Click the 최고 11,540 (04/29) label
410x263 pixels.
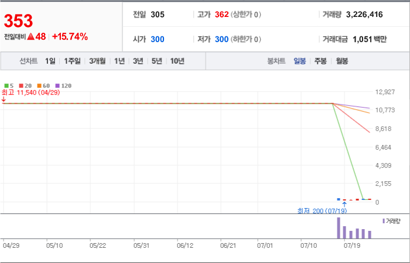click(x=31, y=92)
